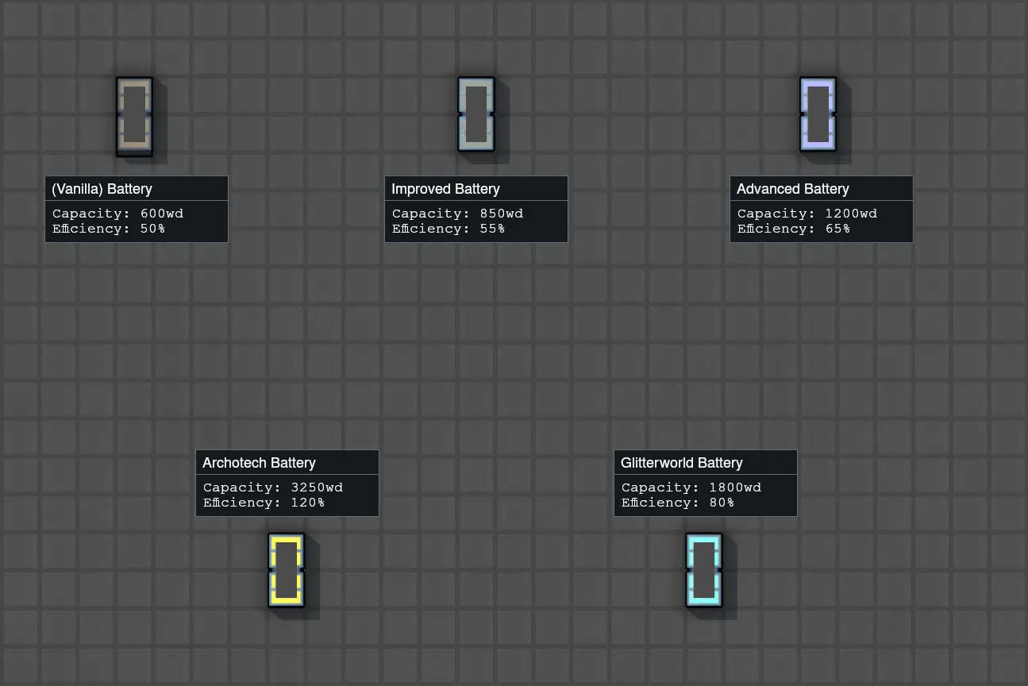The height and width of the screenshot is (686, 1028).
Task: Select the vanilla battery sprite
Action: coord(134,116)
